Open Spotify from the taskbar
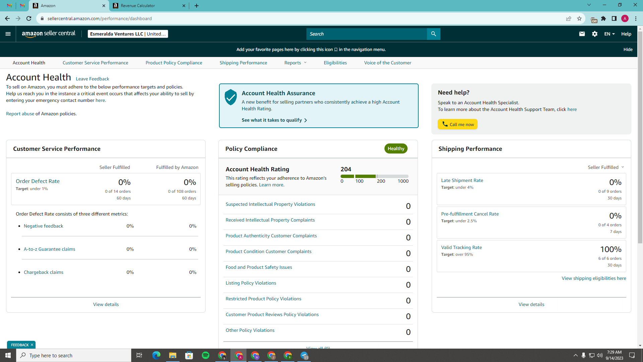The height and width of the screenshot is (362, 643). 206,355
